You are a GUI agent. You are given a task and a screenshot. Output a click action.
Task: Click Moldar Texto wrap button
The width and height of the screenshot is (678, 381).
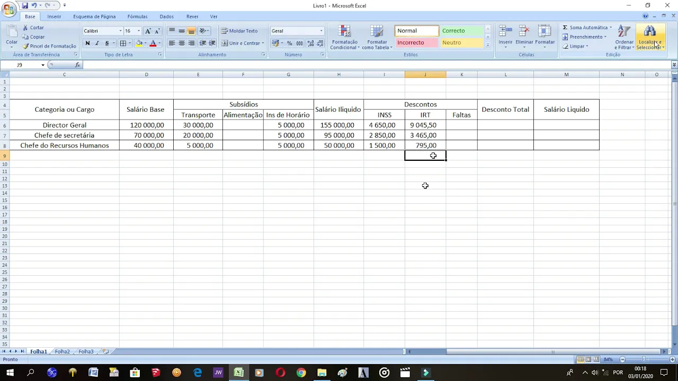coord(239,31)
